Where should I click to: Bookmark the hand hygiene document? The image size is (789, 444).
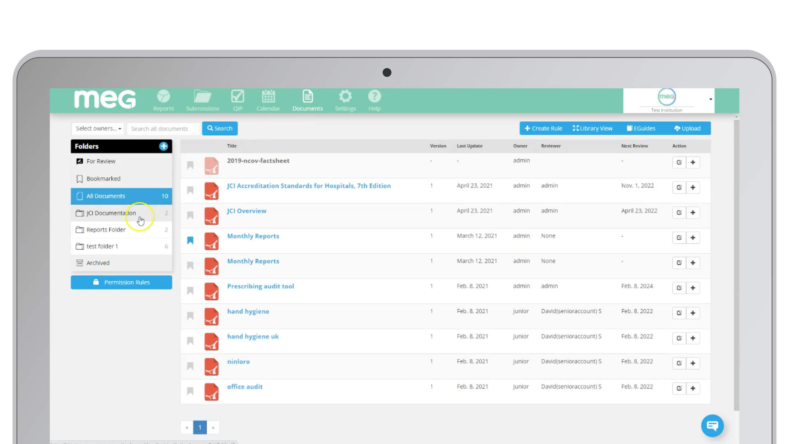coord(190,316)
